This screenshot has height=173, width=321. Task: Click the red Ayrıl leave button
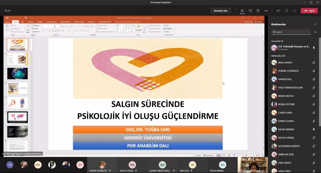click(x=309, y=11)
